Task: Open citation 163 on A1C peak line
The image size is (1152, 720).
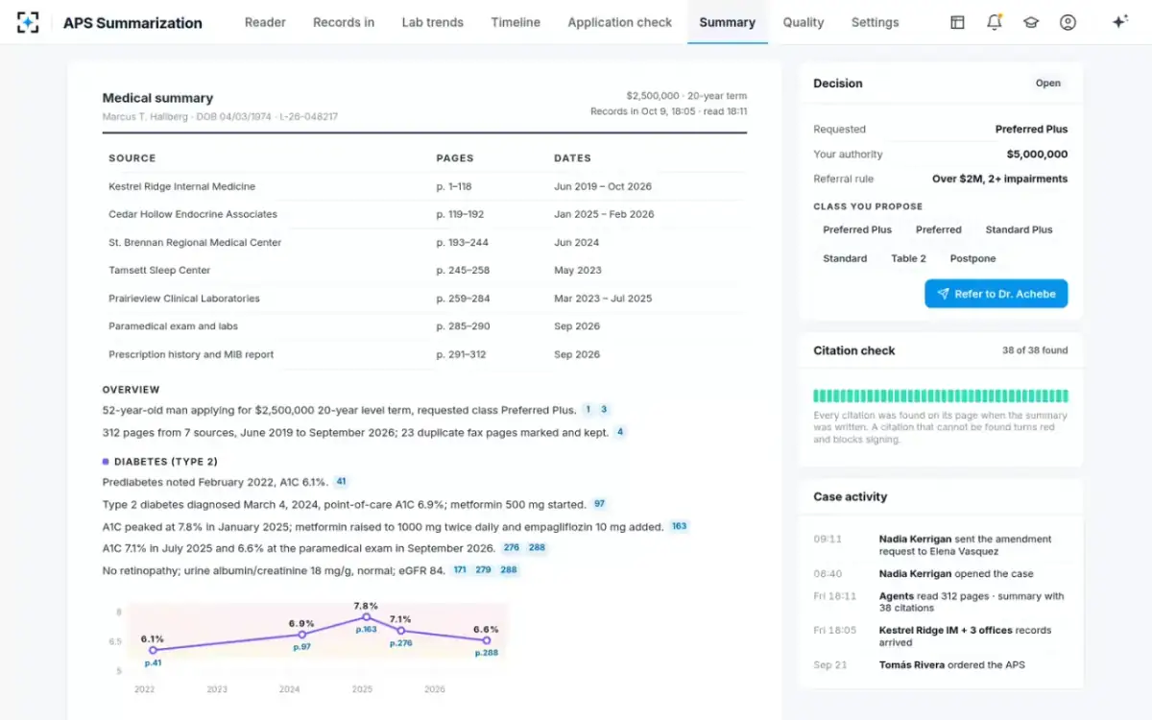Action: [x=679, y=527]
